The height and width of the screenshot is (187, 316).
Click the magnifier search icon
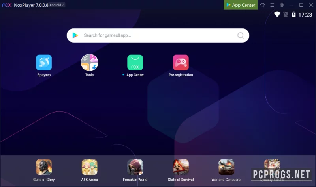241,35
